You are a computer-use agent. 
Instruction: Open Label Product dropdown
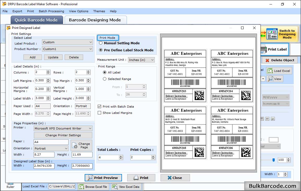coord(67,42)
